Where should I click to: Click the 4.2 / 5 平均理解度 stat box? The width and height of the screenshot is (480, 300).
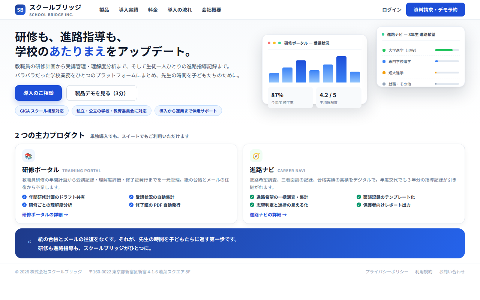(339, 97)
